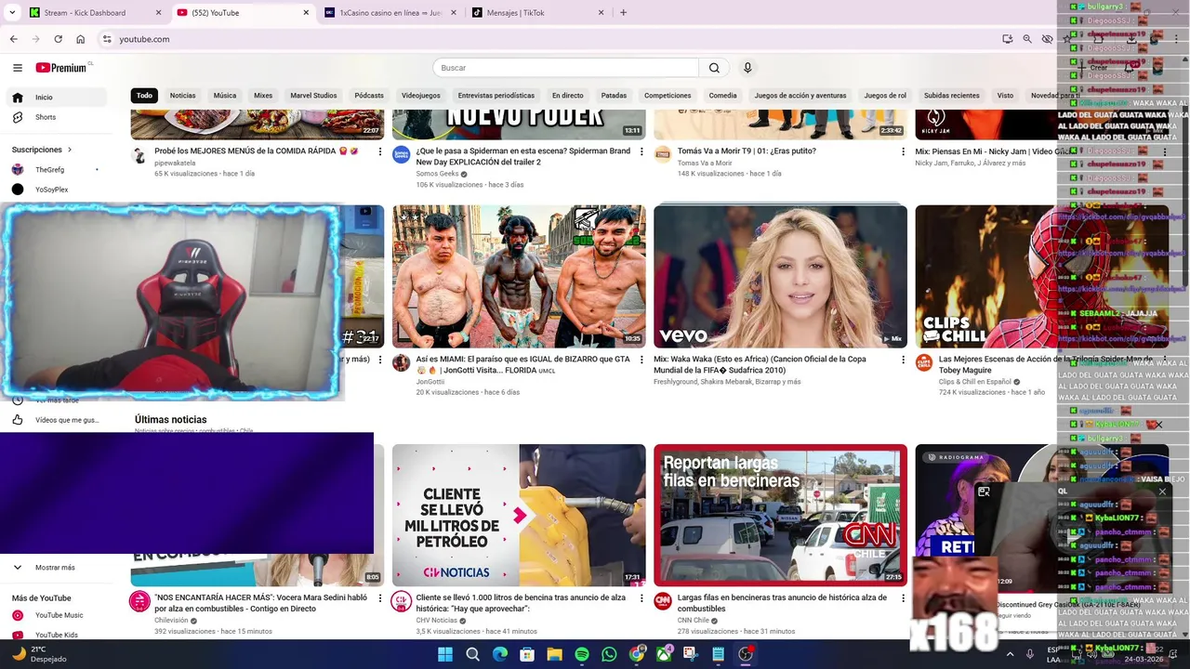Viewport: 1190px width, 669px height.
Task: Click the Clips & Chill channel avatar
Action: click(924, 362)
